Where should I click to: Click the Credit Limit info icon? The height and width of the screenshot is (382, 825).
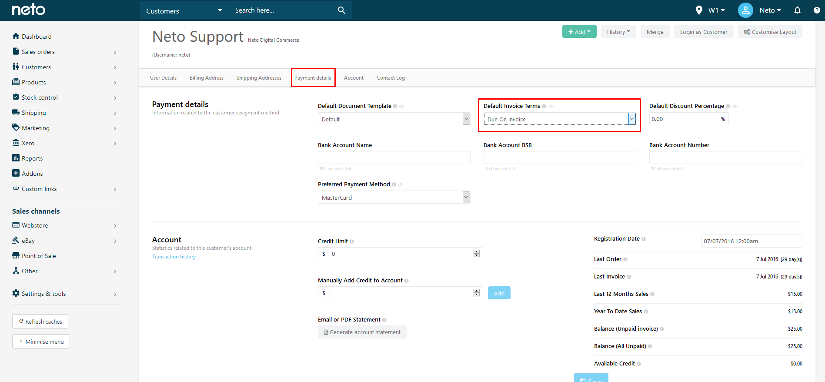point(351,241)
